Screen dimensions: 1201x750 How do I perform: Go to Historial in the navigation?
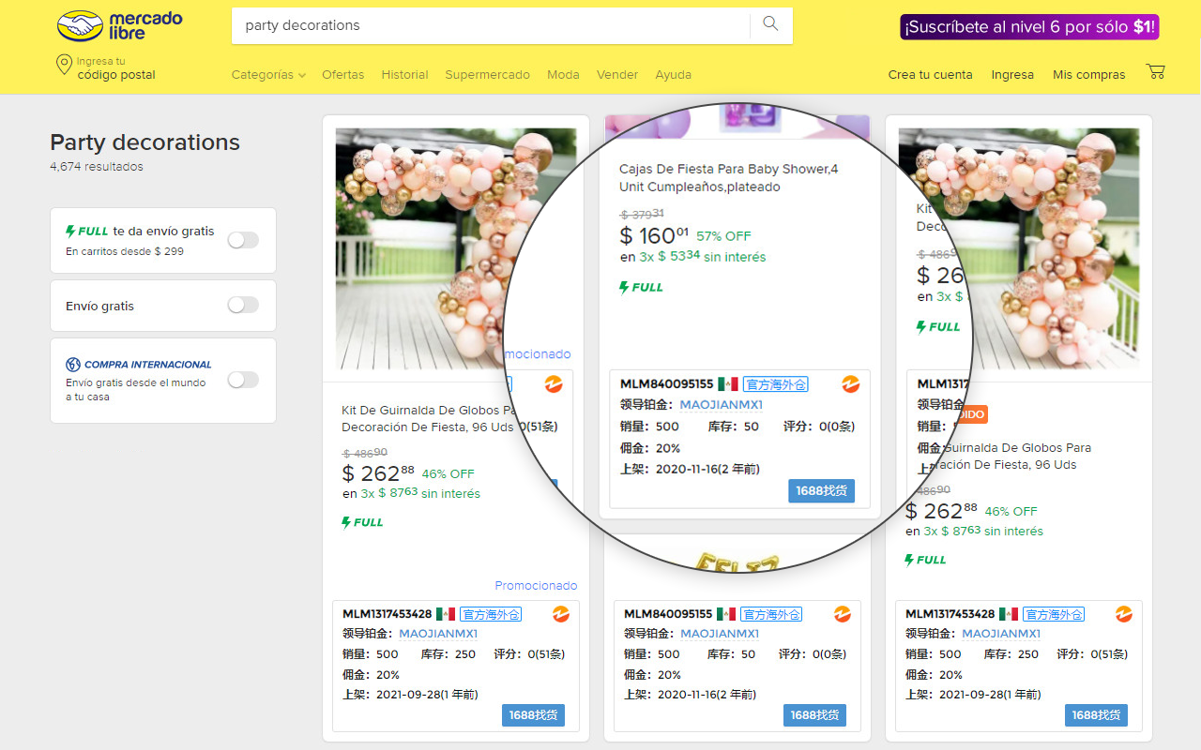click(404, 75)
